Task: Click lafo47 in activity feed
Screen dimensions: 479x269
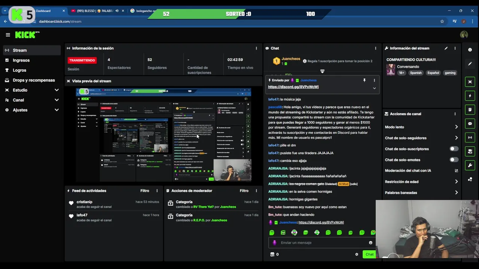Action: (x=82, y=215)
